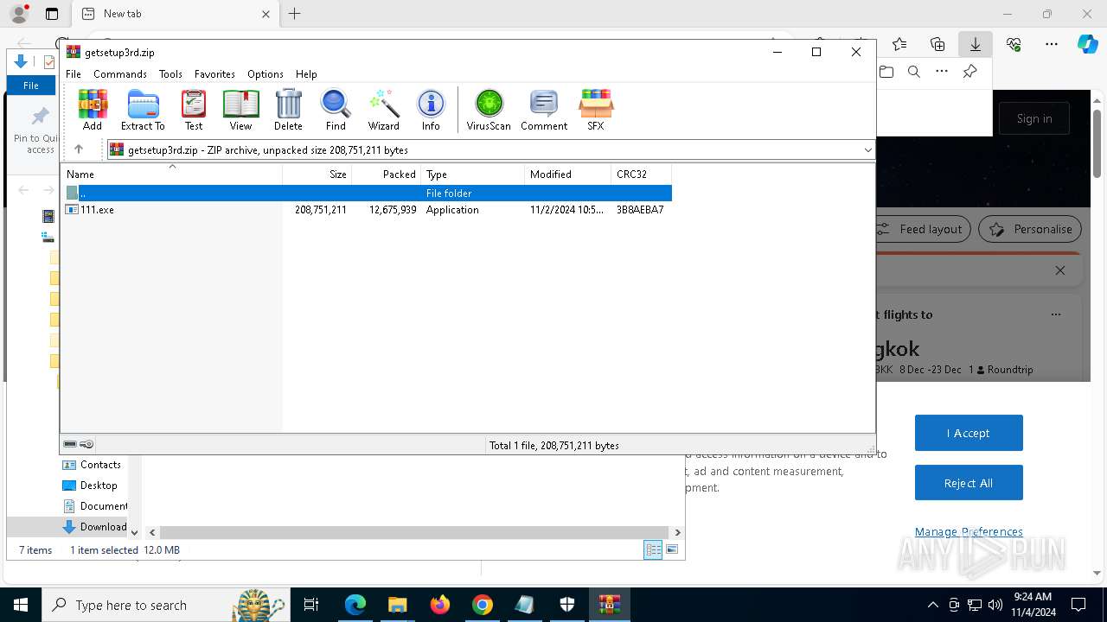Pin the downloads panel
The height and width of the screenshot is (622, 1107).
[x=969, y=72]
